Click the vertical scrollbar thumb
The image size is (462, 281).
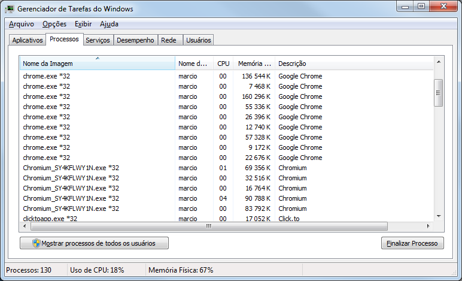tap(439, 93)
